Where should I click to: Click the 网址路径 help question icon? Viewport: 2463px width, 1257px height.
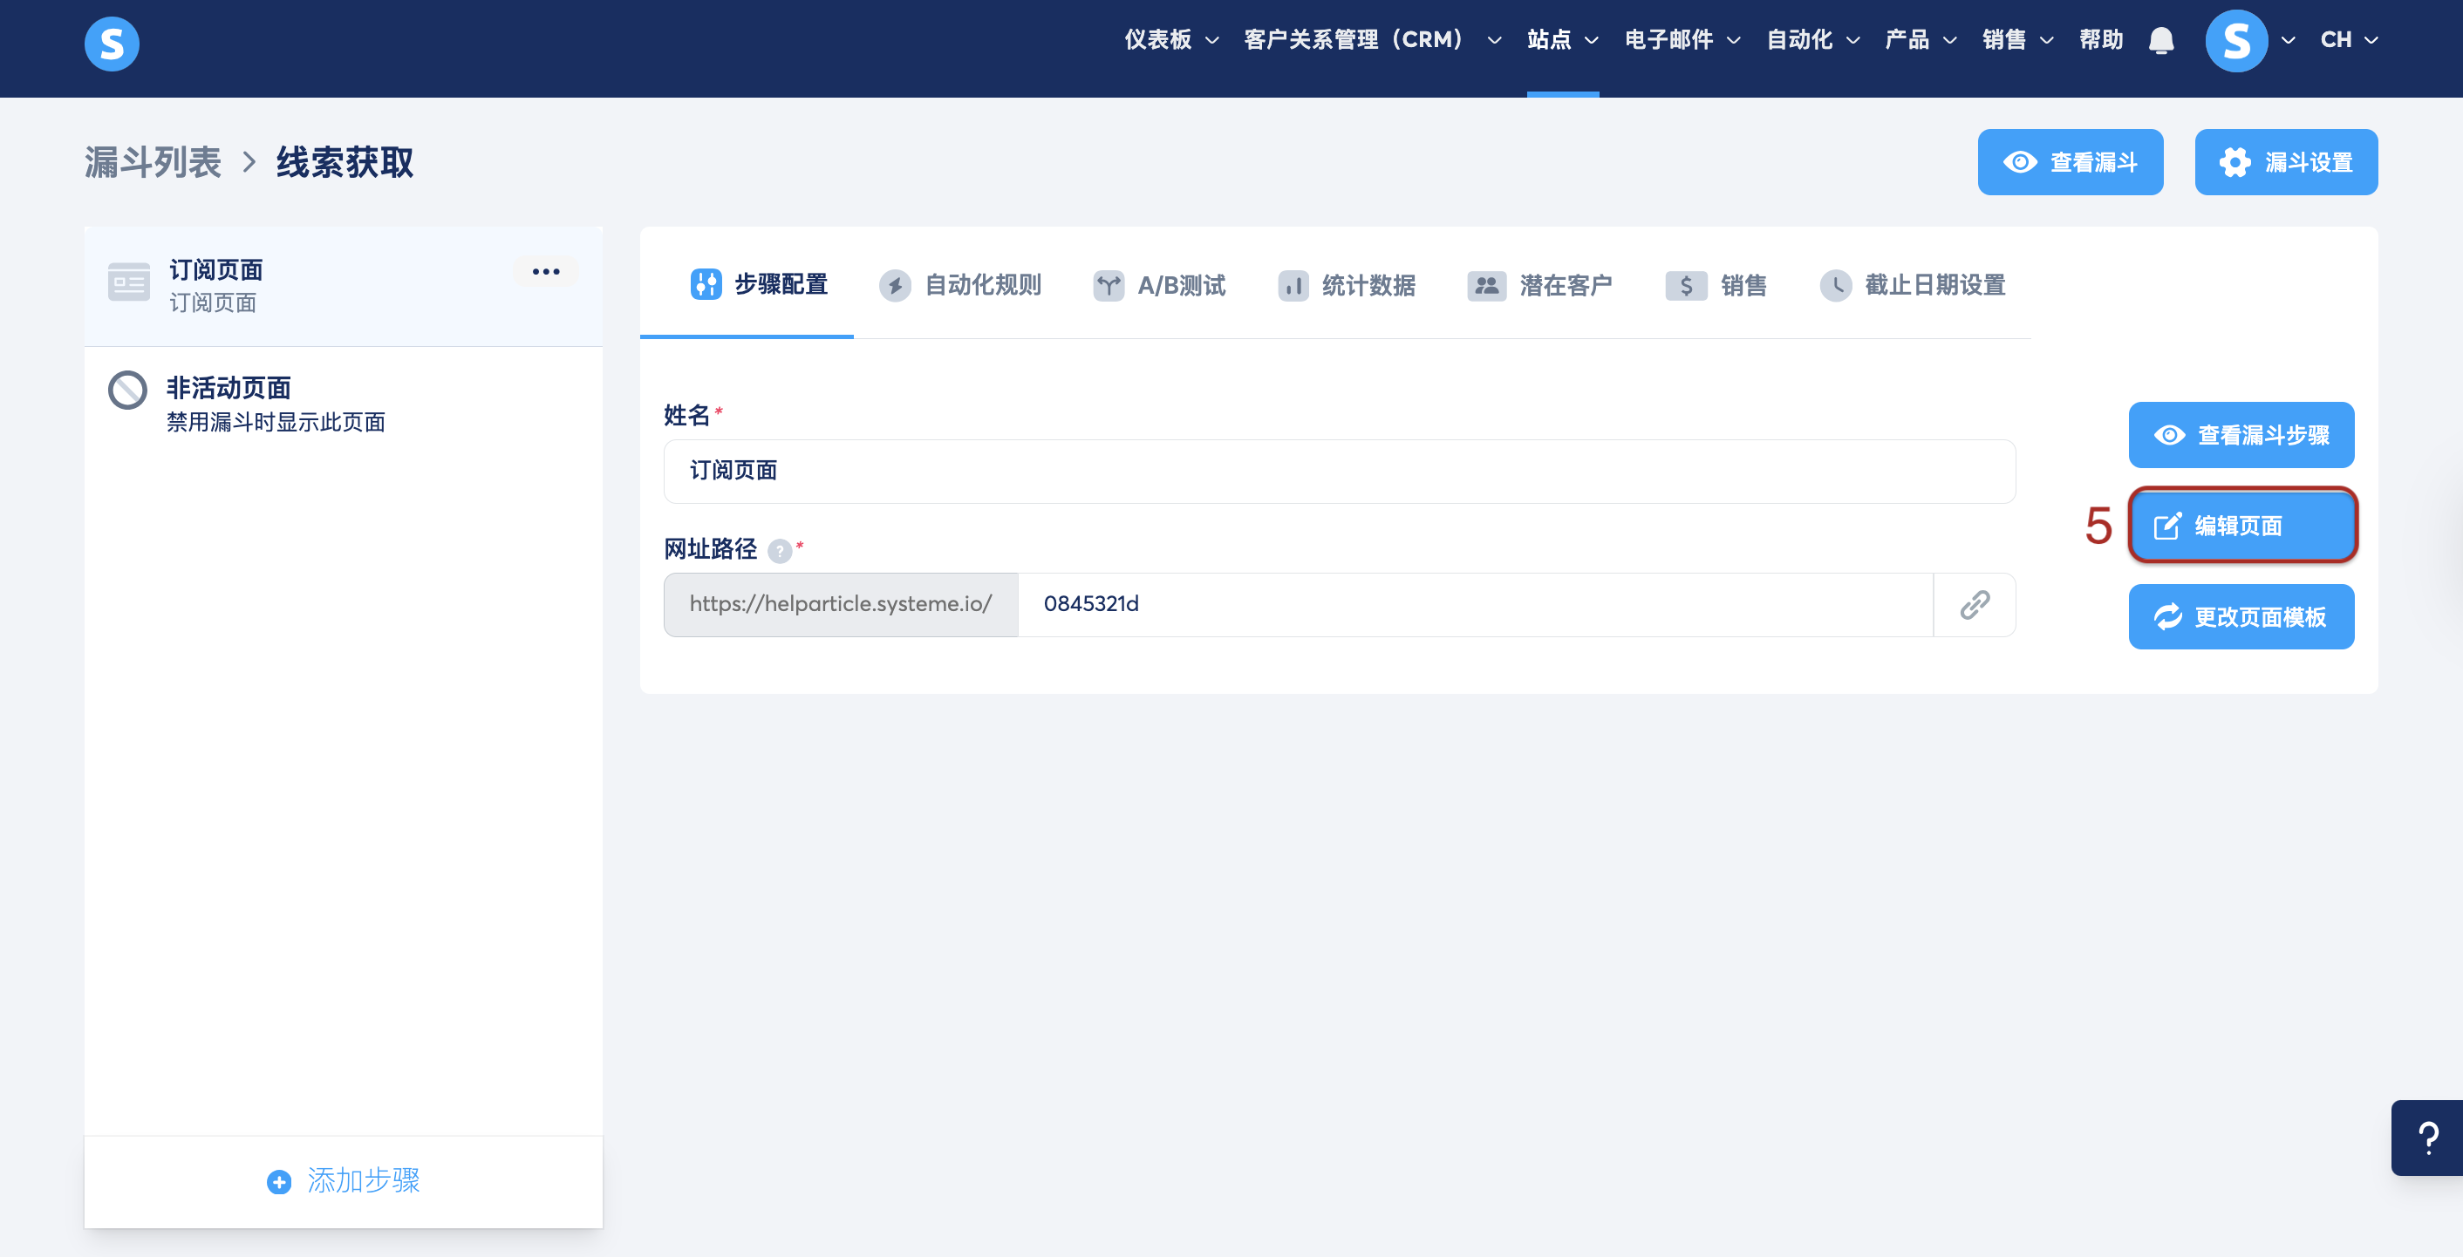pyautogui.click(x=779, y=551)
